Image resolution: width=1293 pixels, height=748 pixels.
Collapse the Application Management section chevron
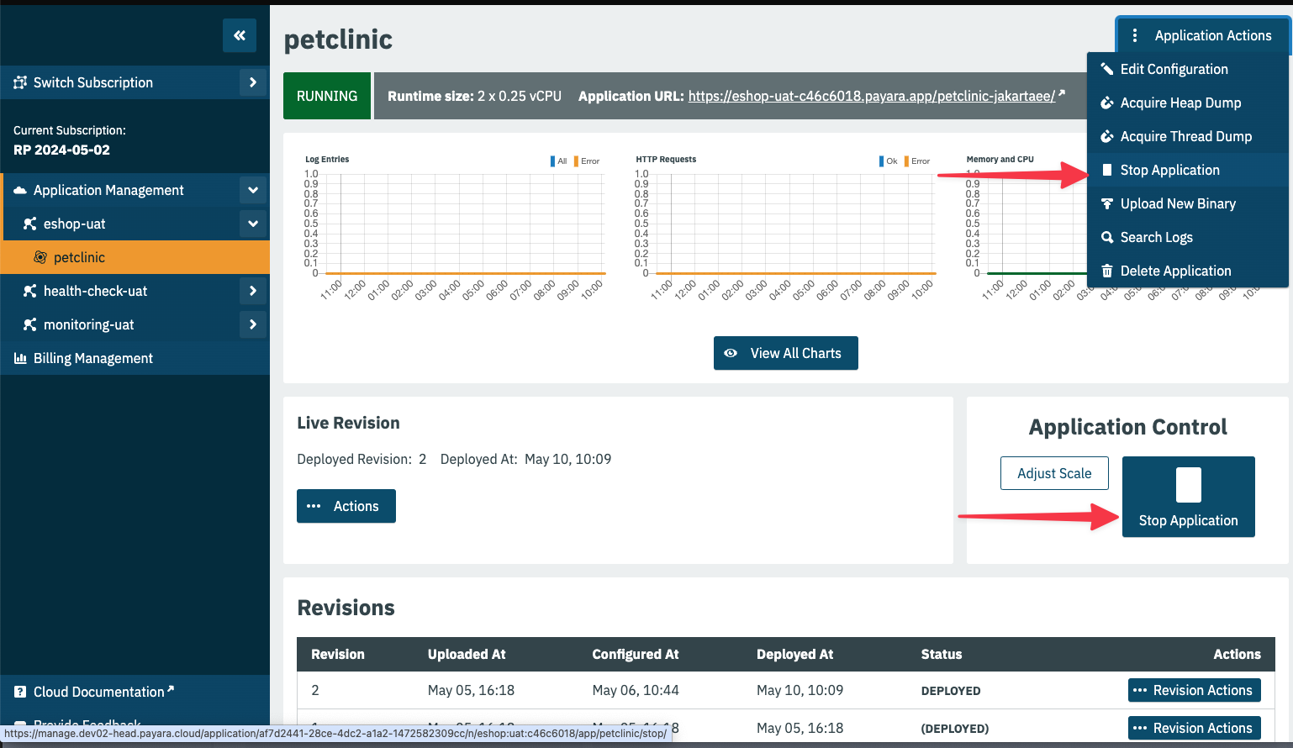252,190
